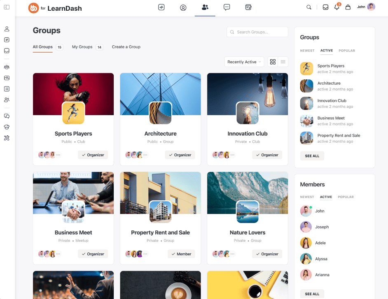
Task: Open the Activity feed icon in top navigation
Action: click(x=161, y=7)
